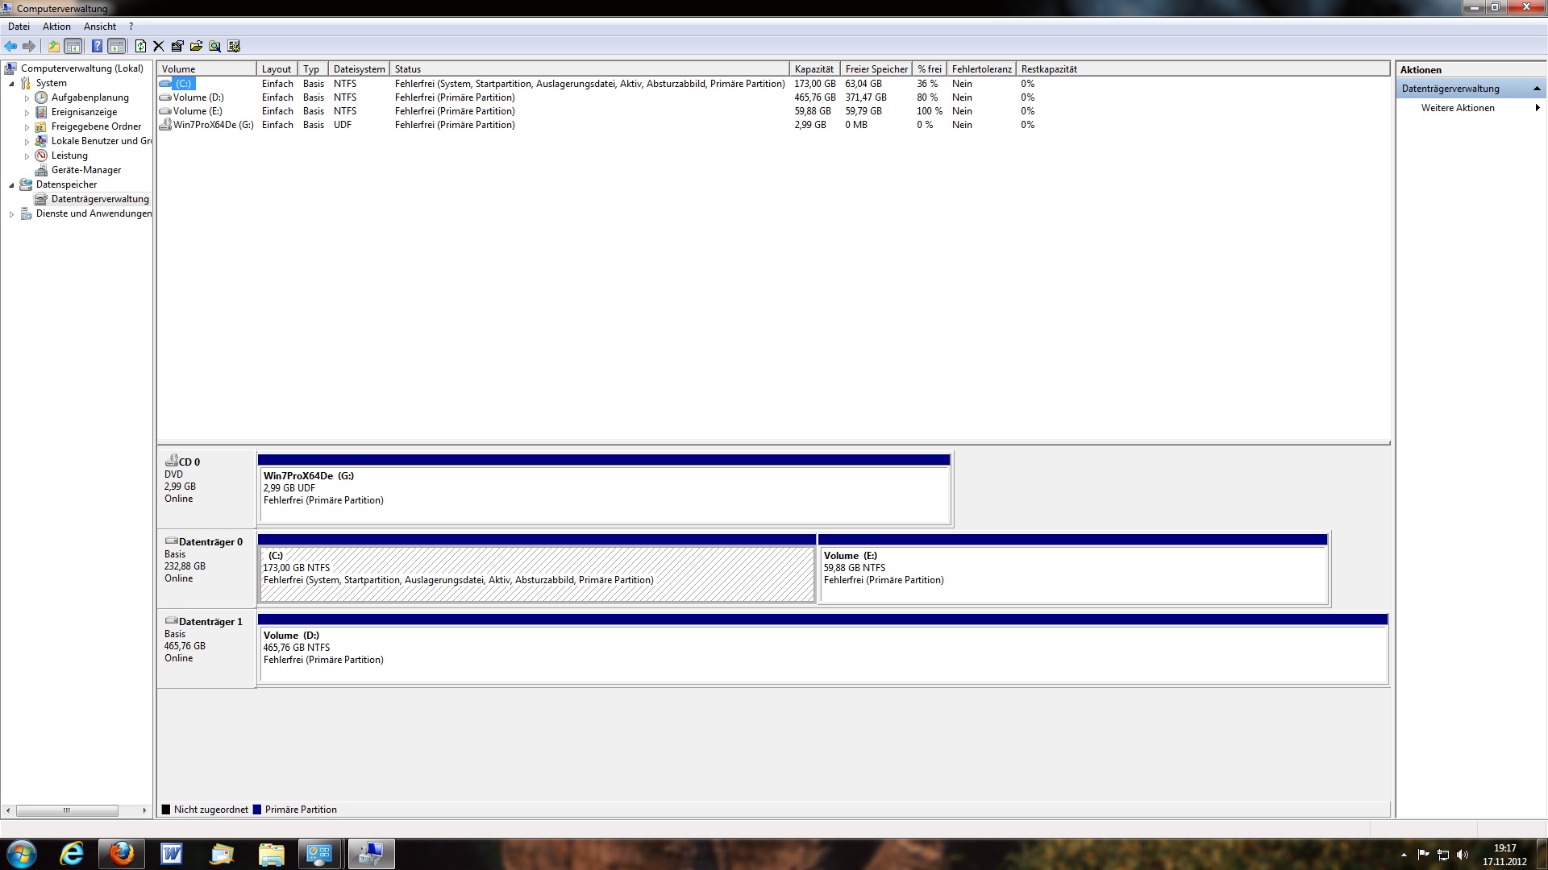The height and width of the screenshot is (870, 1548).
Task: Expand the Aufgabenplanung tree node
Action: [x=27, y=98]
